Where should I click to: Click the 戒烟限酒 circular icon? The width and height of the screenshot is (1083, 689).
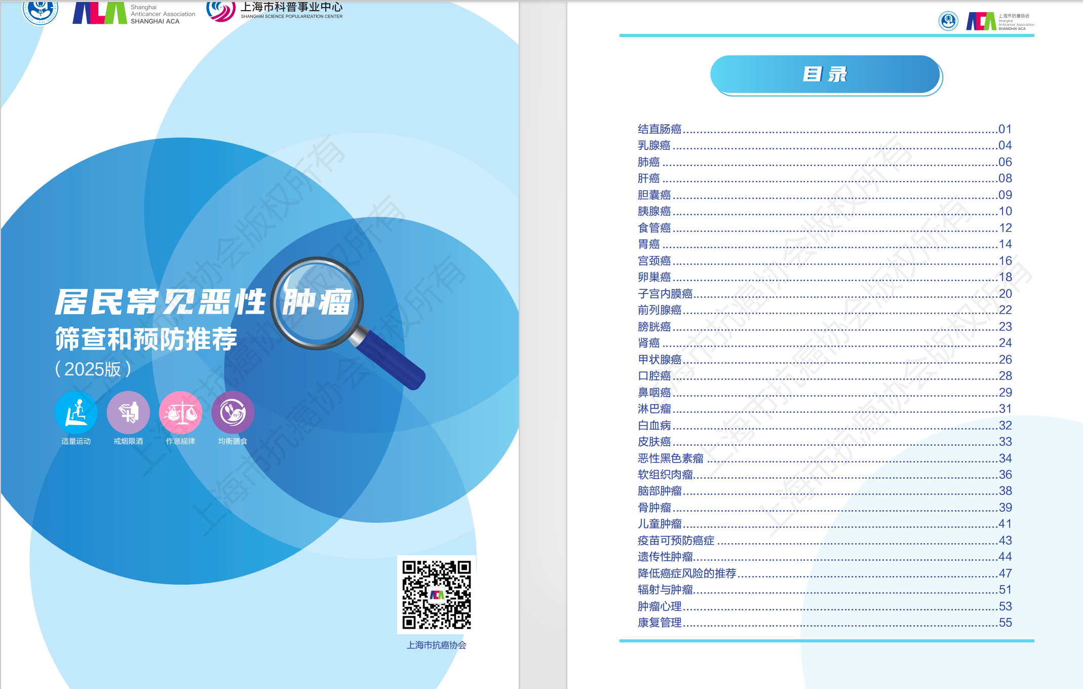click(128, 412)
